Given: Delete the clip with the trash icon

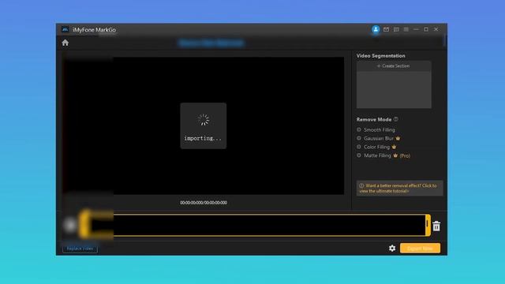Looking at the screenshot, I should [x=436, y=226].
